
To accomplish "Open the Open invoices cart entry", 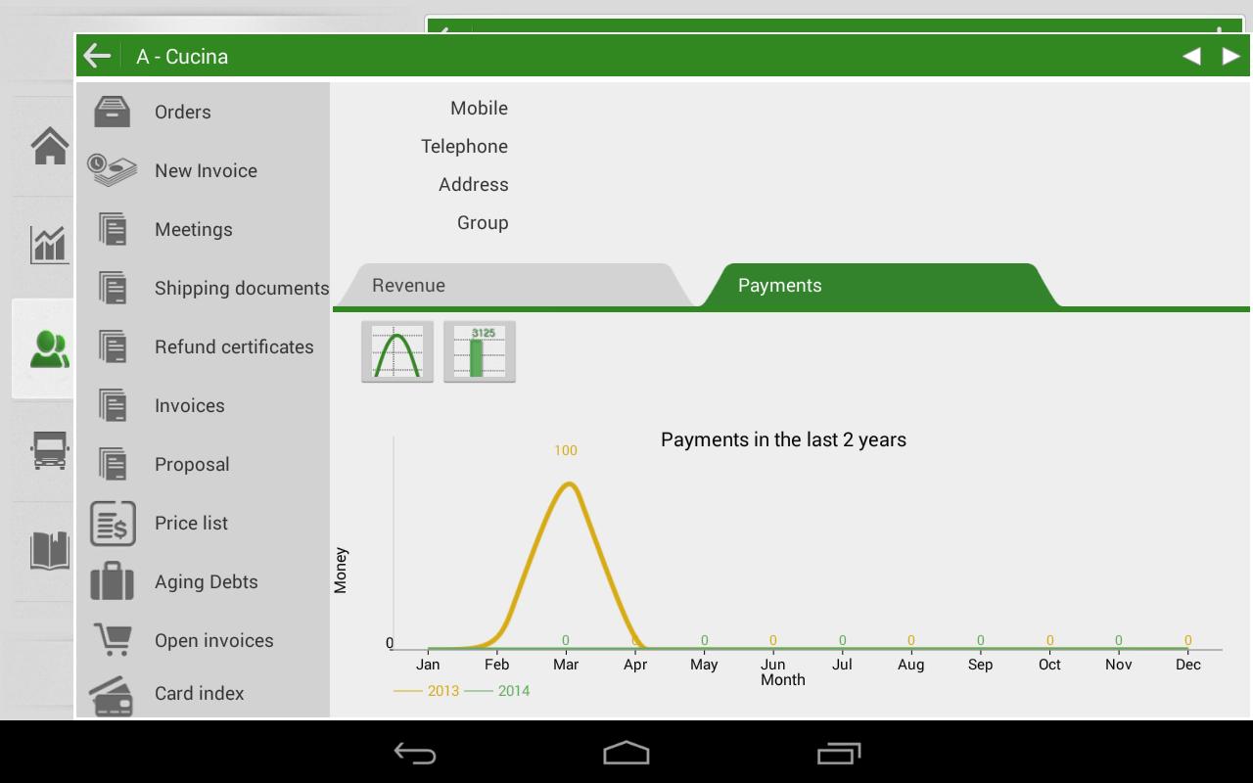I will (x=213, y=641).
